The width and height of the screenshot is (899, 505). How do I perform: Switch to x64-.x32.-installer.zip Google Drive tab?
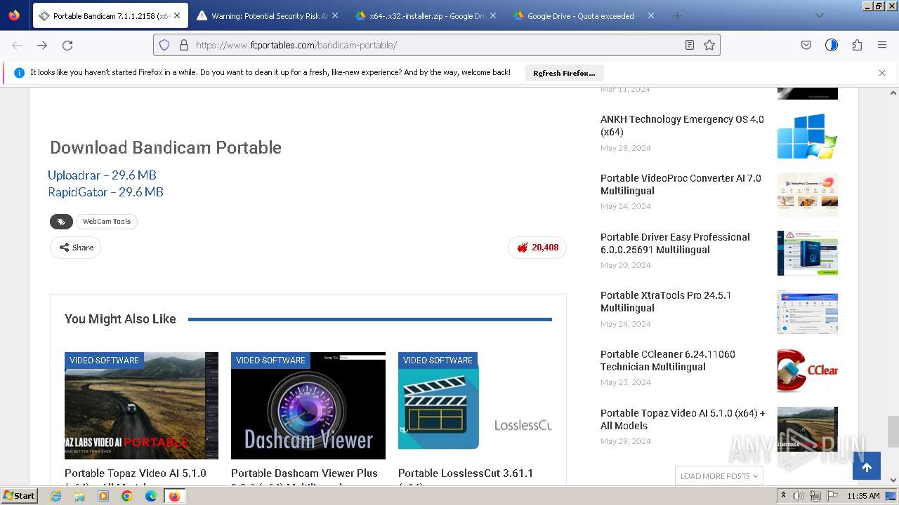click(427, 15)
